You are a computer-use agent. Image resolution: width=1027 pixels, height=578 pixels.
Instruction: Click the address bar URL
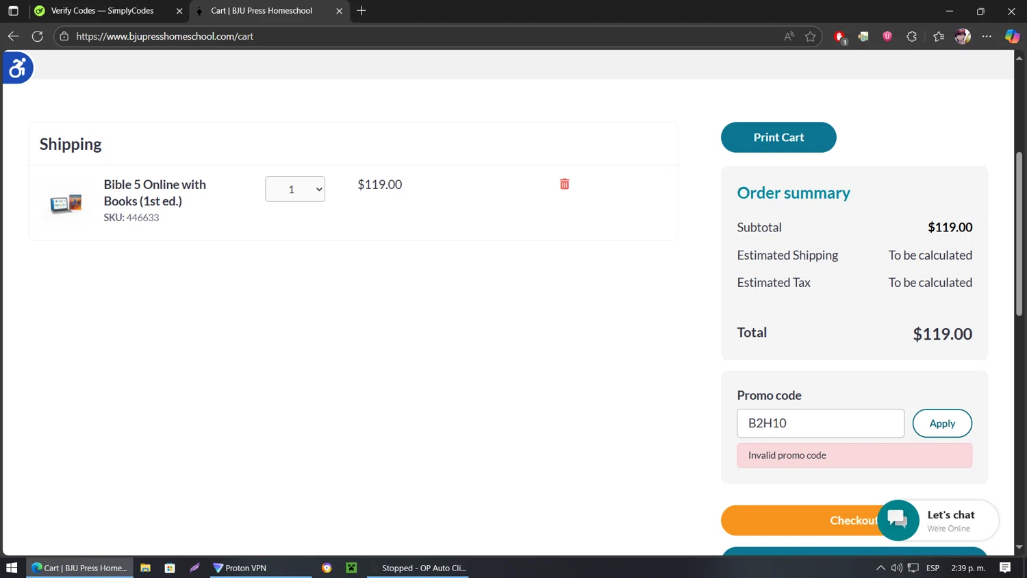pyautogui.click(x=164, y=36)
